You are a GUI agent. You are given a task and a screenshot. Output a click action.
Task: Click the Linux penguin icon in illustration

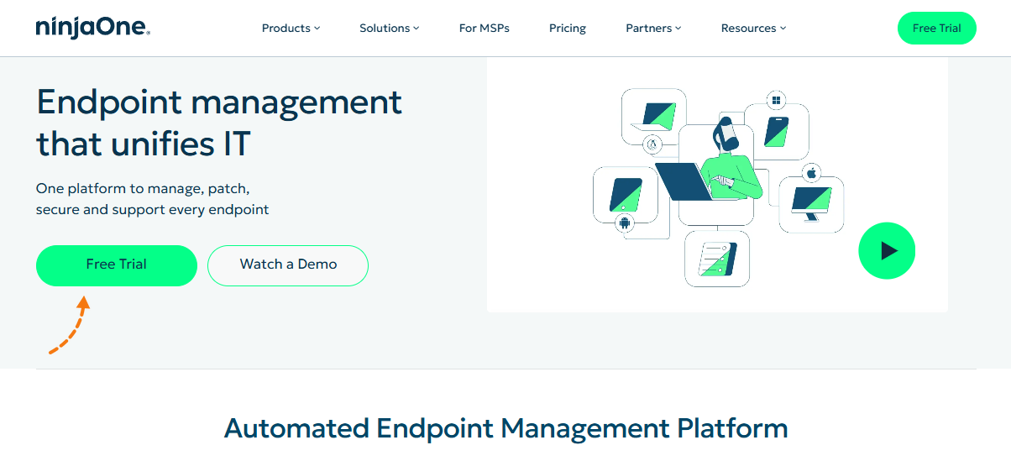pyautogui.click(x=652, y=145)
